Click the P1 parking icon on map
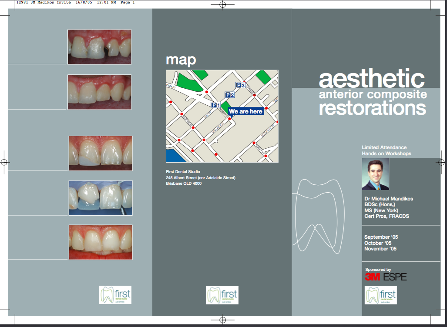The width and height of the screenshot is (447, 327). click(x=215, y=105)
